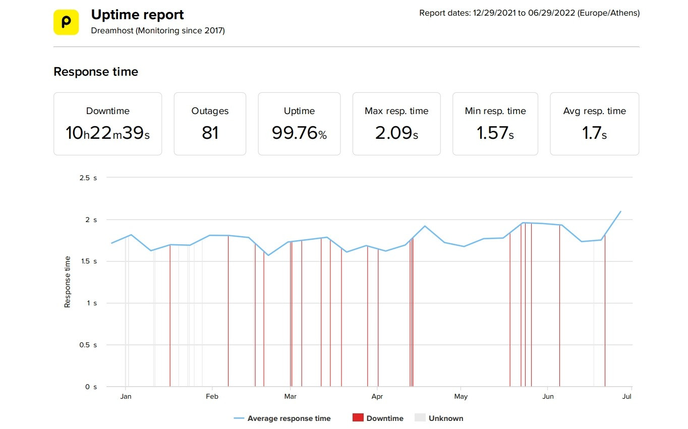Open the Downtime 10h22m39s card
This screenshot has height=429, width=688.
pos(107,124)
